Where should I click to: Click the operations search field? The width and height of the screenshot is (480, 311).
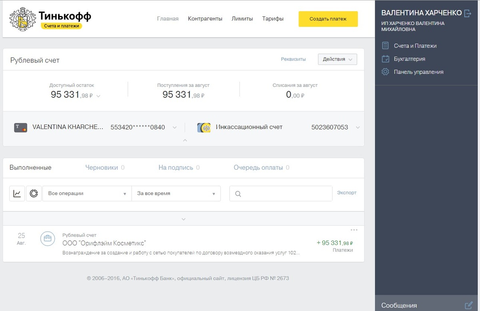point(281,193)
